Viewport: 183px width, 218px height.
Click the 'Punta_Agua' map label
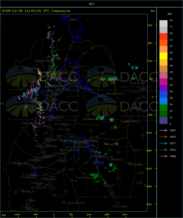(84, 178)
